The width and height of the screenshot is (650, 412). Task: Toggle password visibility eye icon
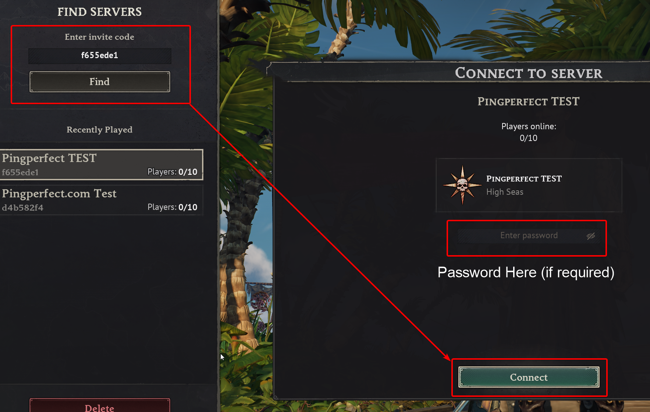pos(591,236)
